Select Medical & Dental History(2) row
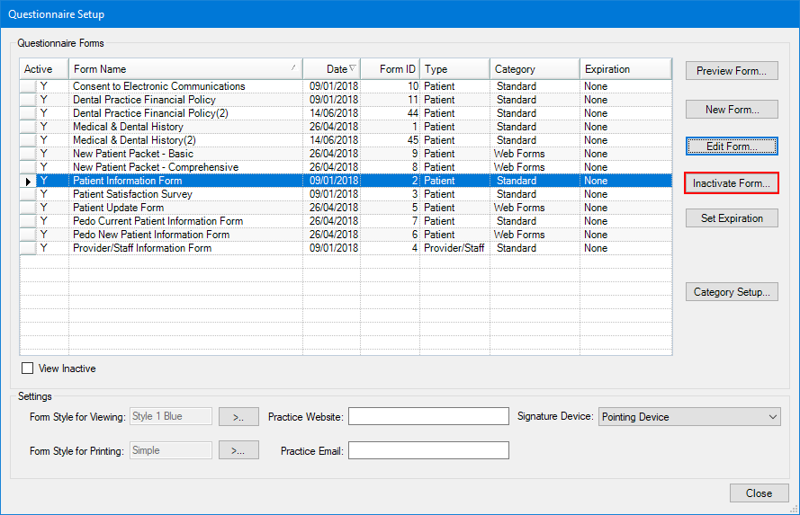Screen dimensions: 800x515 point(346,140)
